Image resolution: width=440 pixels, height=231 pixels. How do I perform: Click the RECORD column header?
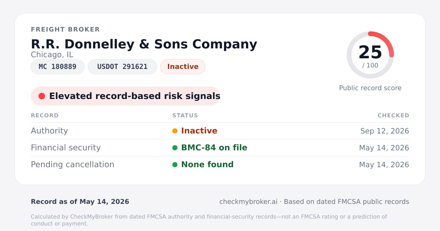coord(45,115)
